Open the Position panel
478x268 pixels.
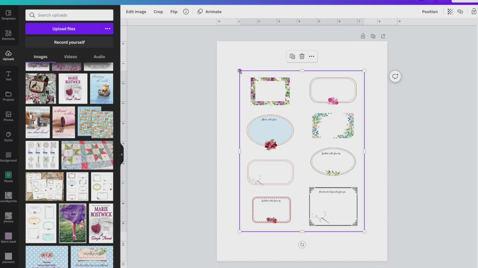[430, 12]
